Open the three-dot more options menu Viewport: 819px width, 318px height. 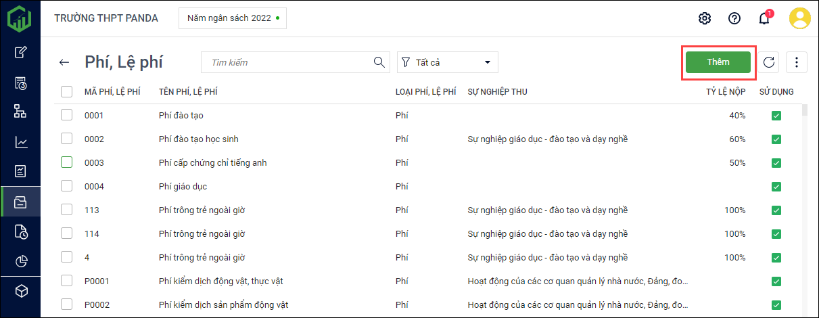[797, 62]
